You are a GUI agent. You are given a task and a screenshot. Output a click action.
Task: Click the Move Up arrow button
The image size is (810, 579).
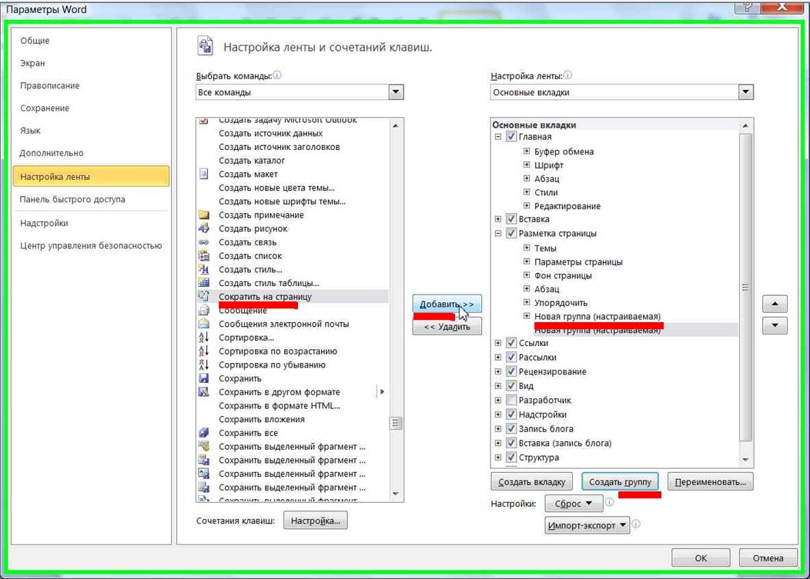775,304
